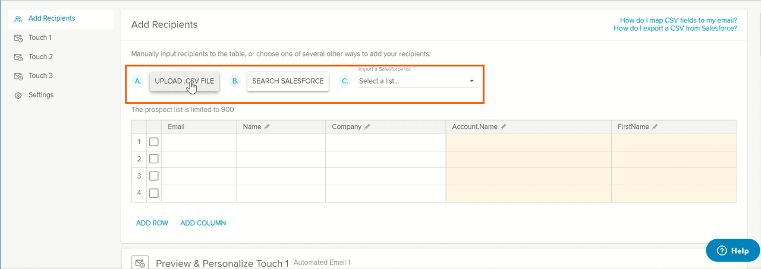761x269 pixels.
Task: Open Touch 2 in the sidebar
Action: click(x=40, y=57)
